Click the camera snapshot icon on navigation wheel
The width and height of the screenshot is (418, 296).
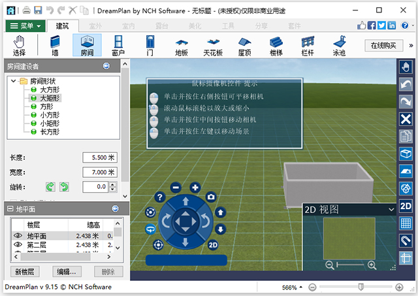pyautogui.click(x=211, y=197)
